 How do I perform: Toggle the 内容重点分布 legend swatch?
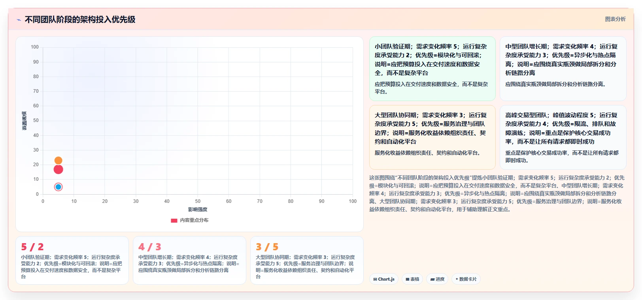click(x=174, y=221)
